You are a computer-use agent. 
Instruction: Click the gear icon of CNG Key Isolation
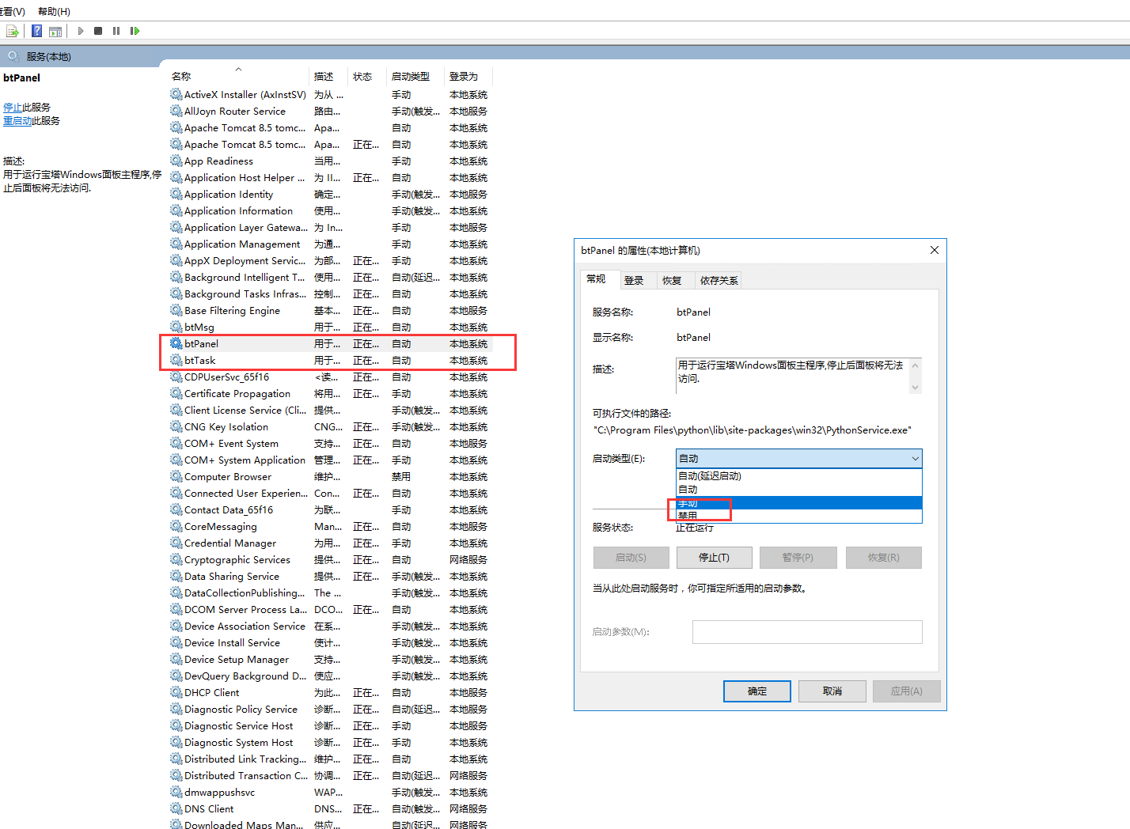[176, 426]
